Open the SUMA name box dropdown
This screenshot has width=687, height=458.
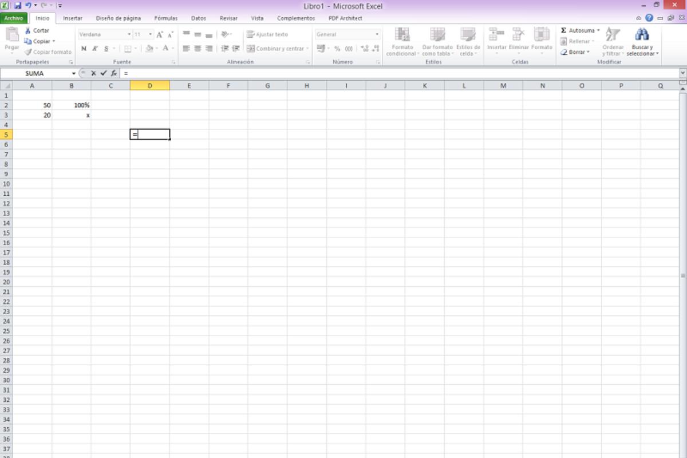(74, 74)
